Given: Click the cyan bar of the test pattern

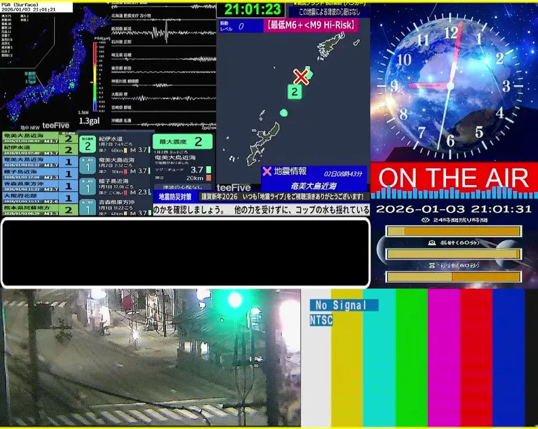Looking at the screenshot, I should point(379,357).
